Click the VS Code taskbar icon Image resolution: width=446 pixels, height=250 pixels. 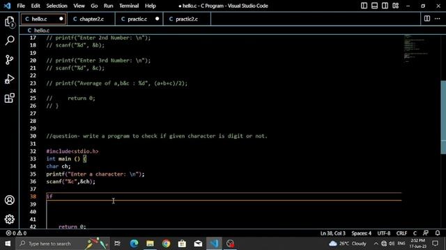214,244
